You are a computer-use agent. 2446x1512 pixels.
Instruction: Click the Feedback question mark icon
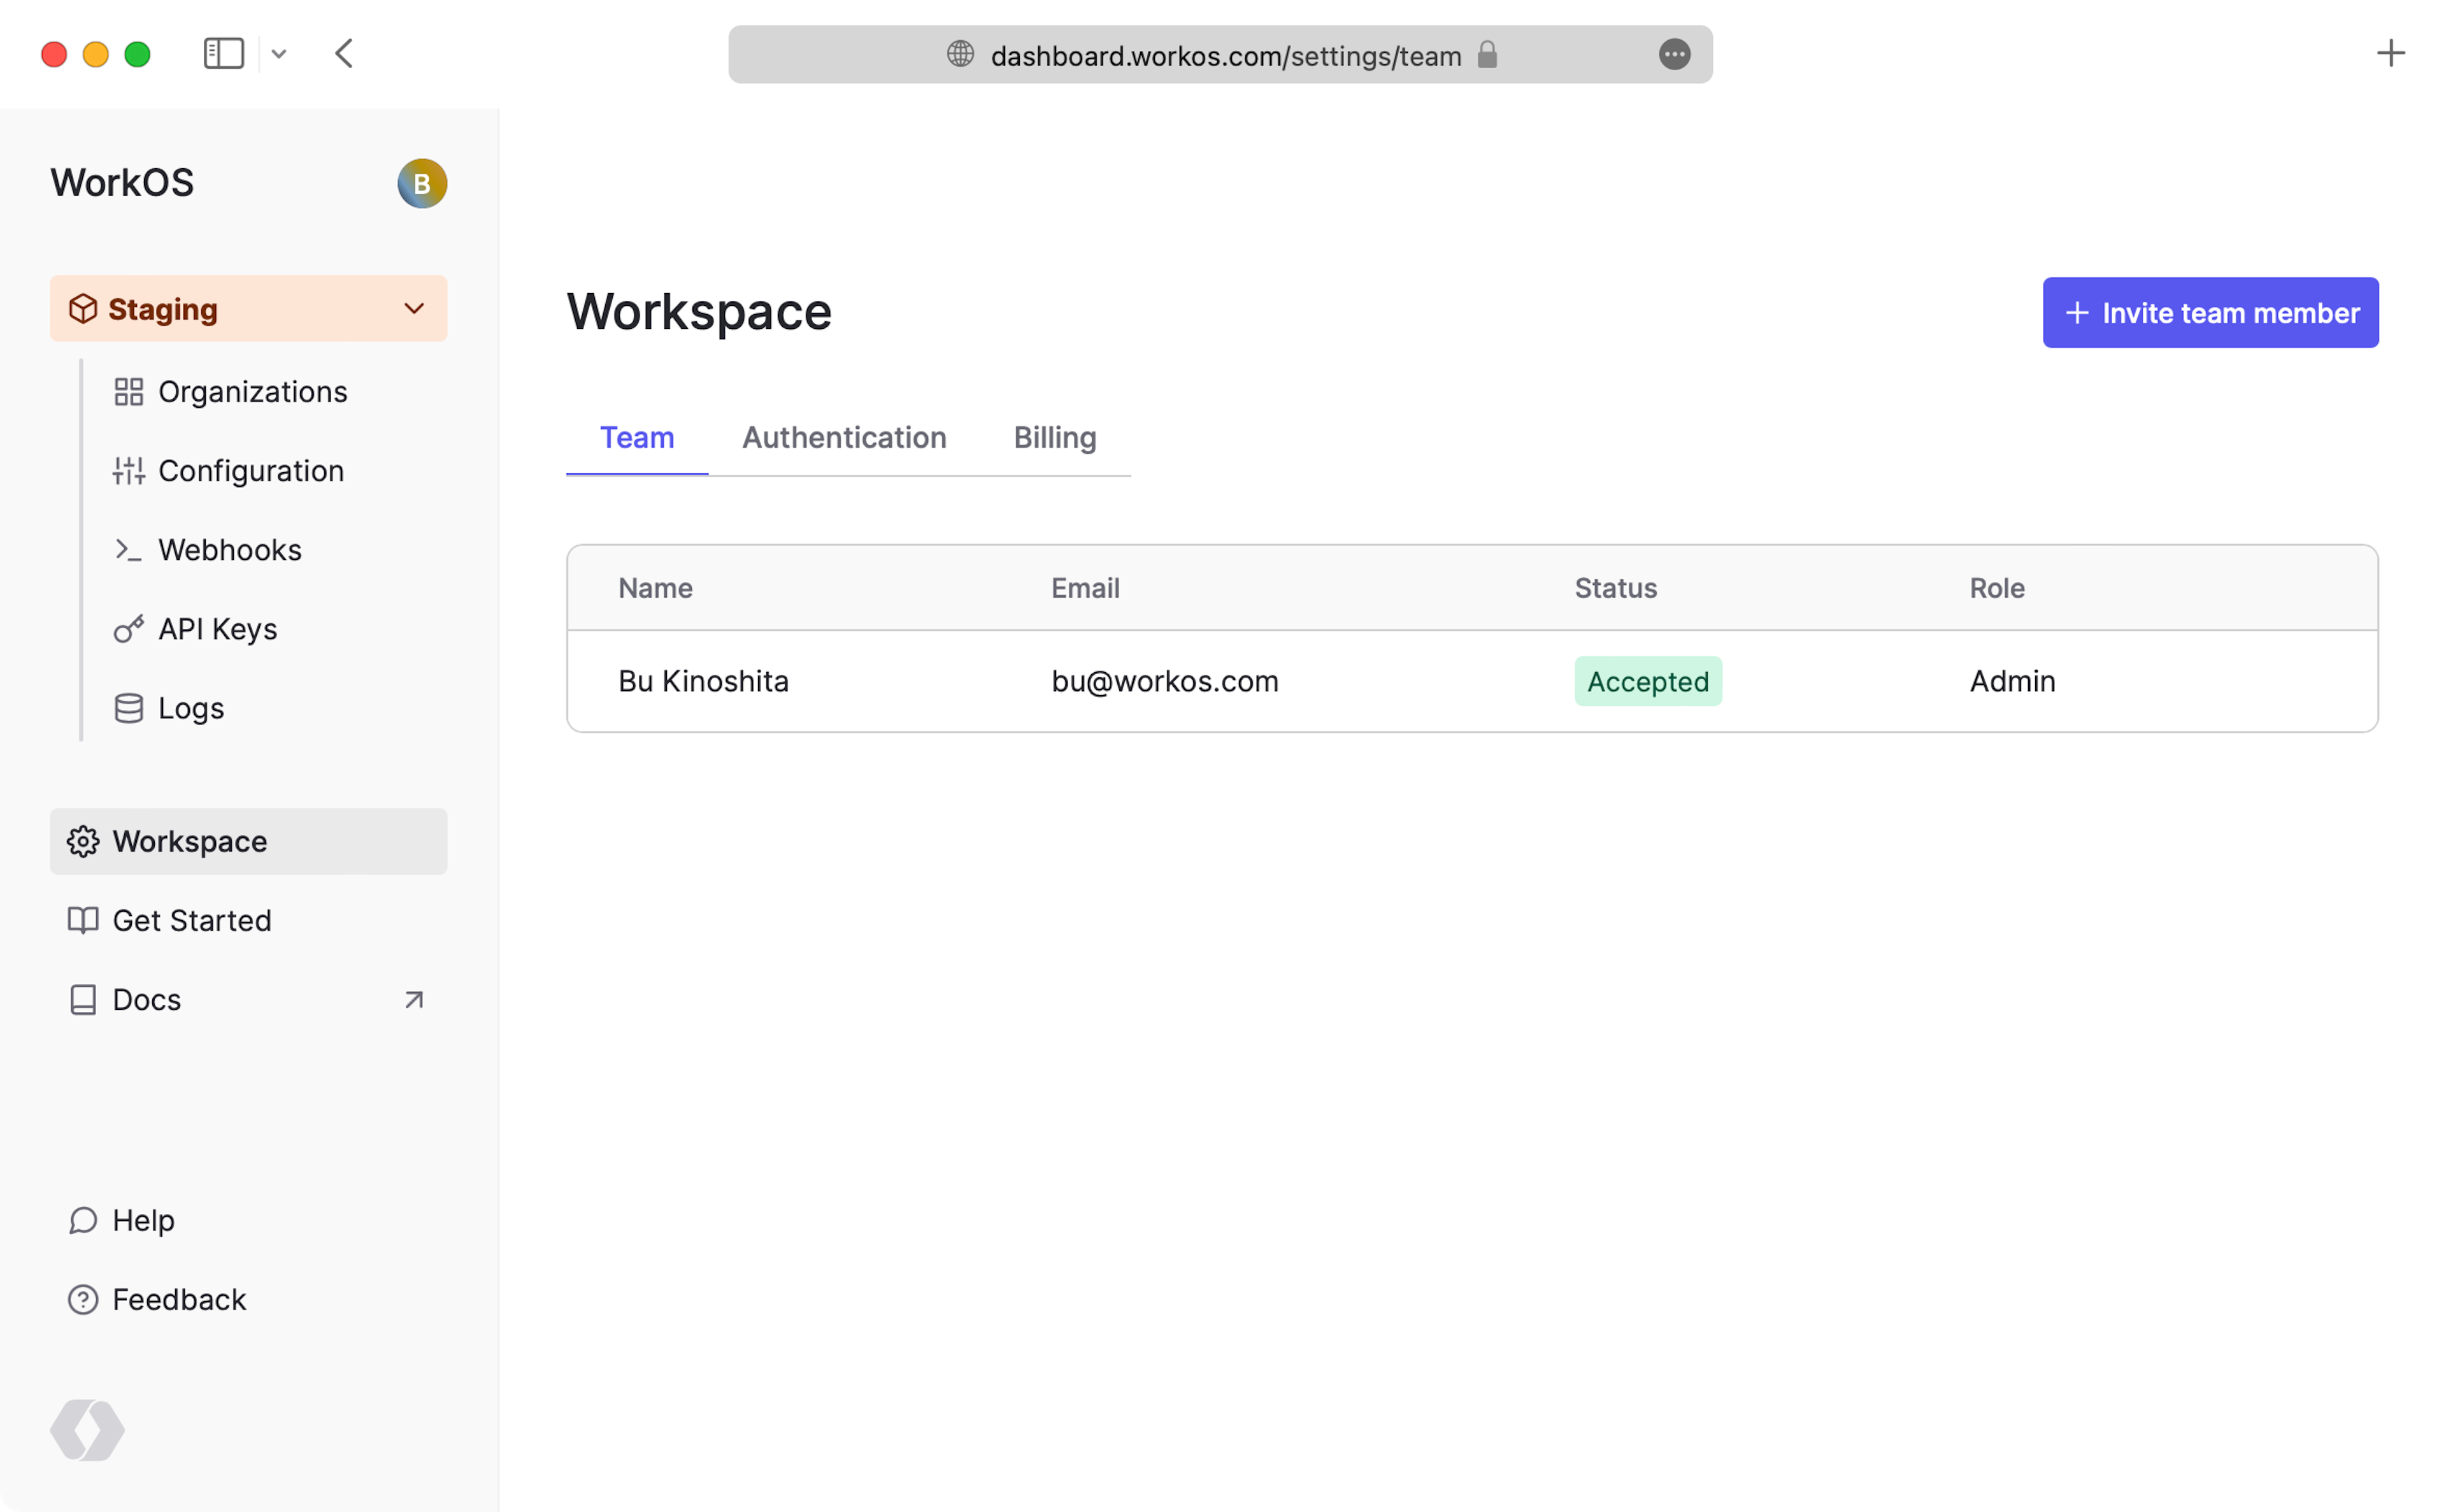(x=83, y=1300)
